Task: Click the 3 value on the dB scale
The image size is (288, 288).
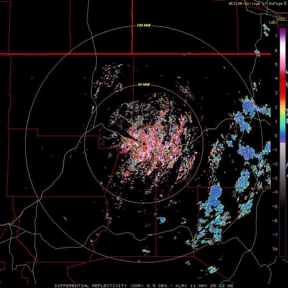Action: click(276, 93)
